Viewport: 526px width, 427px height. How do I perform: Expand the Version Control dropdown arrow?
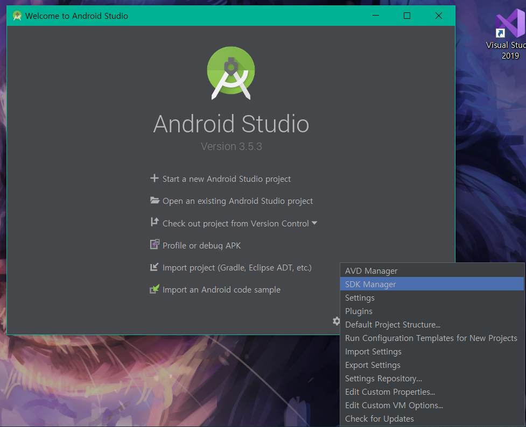[314, 223]
